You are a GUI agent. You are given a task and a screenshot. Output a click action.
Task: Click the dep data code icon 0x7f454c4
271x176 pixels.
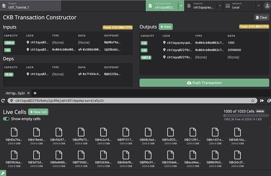tap(80, 74)
